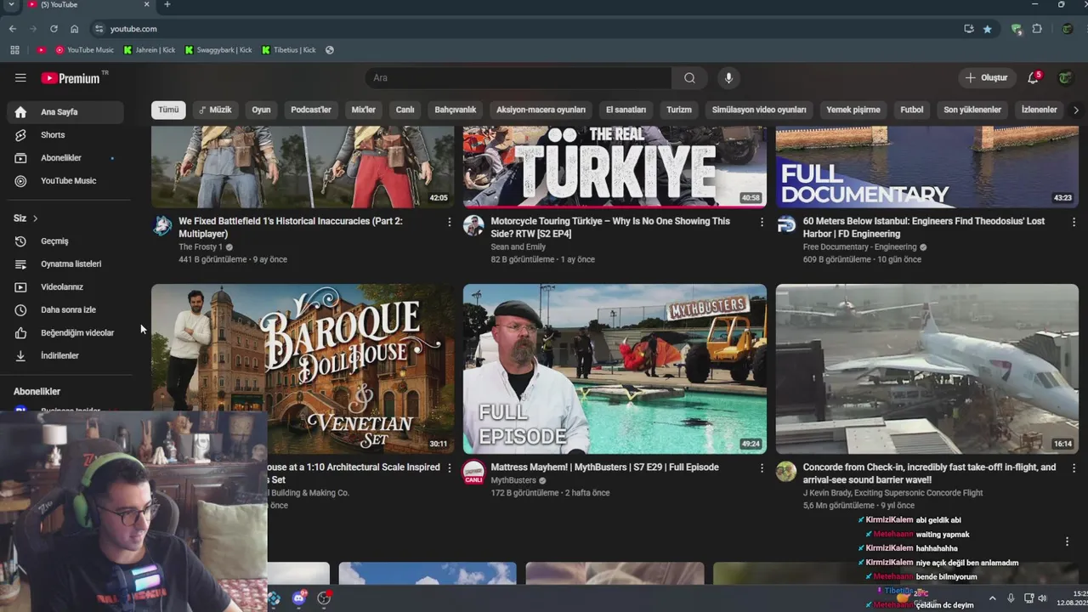Open the YouTube icon-only bookmark
The height and width of the screenshot is (612, 1088).
[41, 50]
